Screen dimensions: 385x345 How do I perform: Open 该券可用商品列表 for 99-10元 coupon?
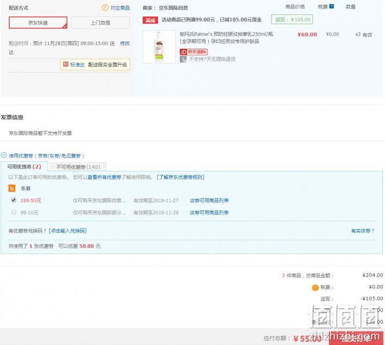coord(209,213)
